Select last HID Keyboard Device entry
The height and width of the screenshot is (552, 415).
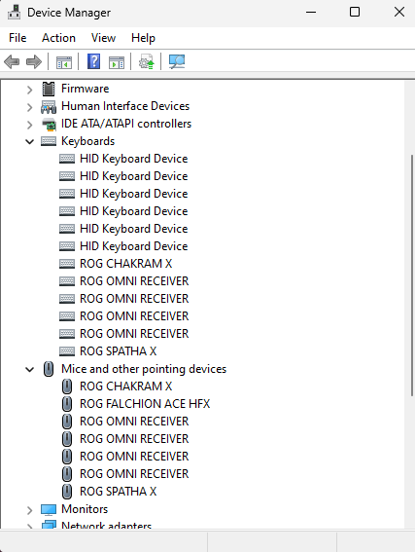(133, 246)
